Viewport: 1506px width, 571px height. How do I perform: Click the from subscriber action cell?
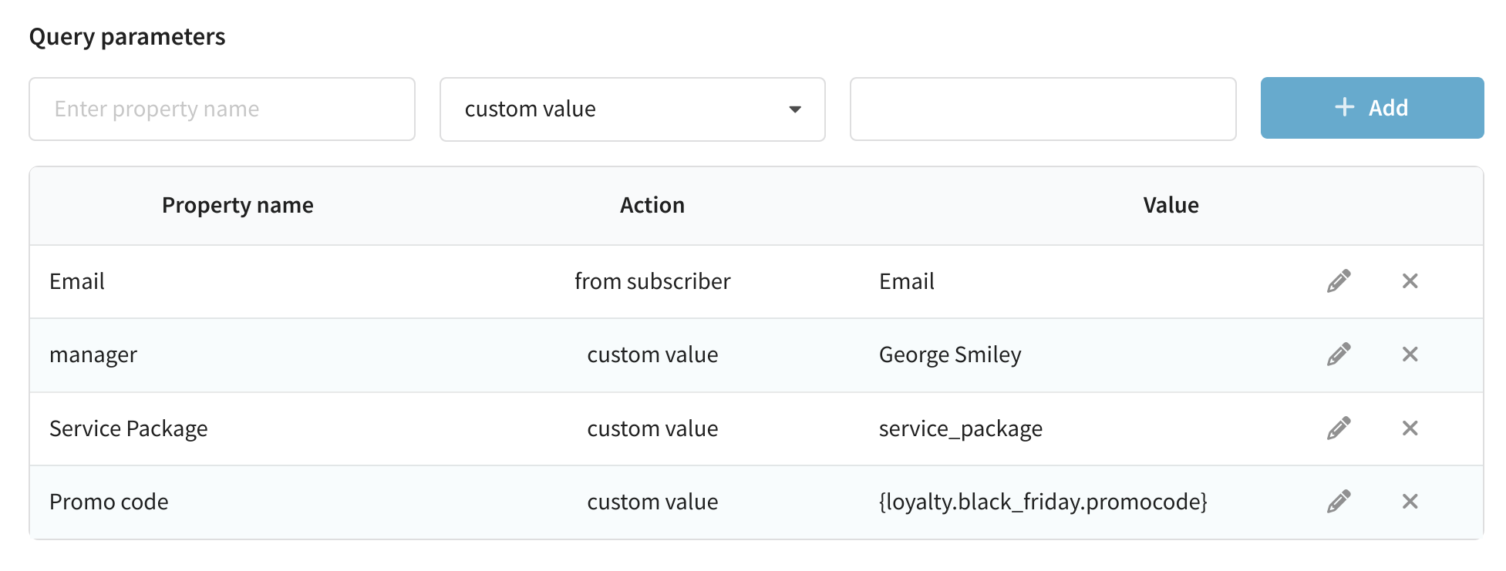[x=652, y=281]
